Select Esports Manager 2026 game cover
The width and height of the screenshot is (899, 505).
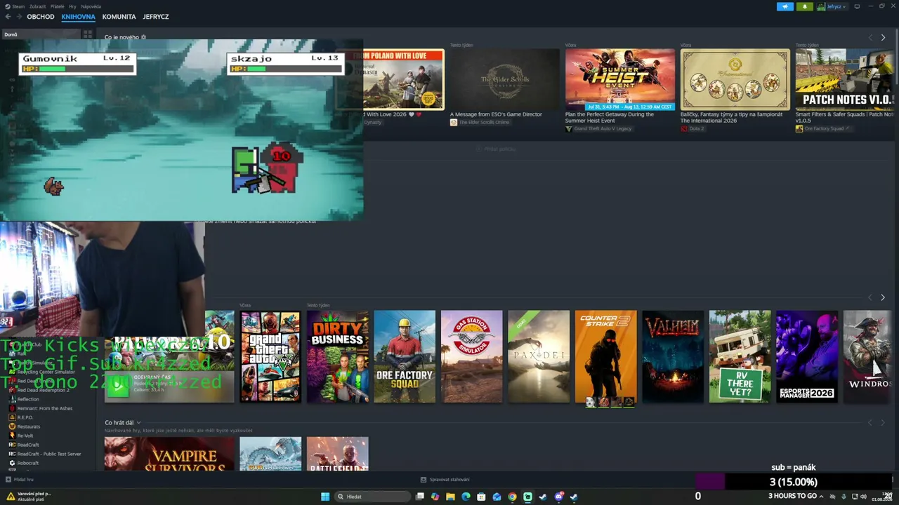(807, 356)
